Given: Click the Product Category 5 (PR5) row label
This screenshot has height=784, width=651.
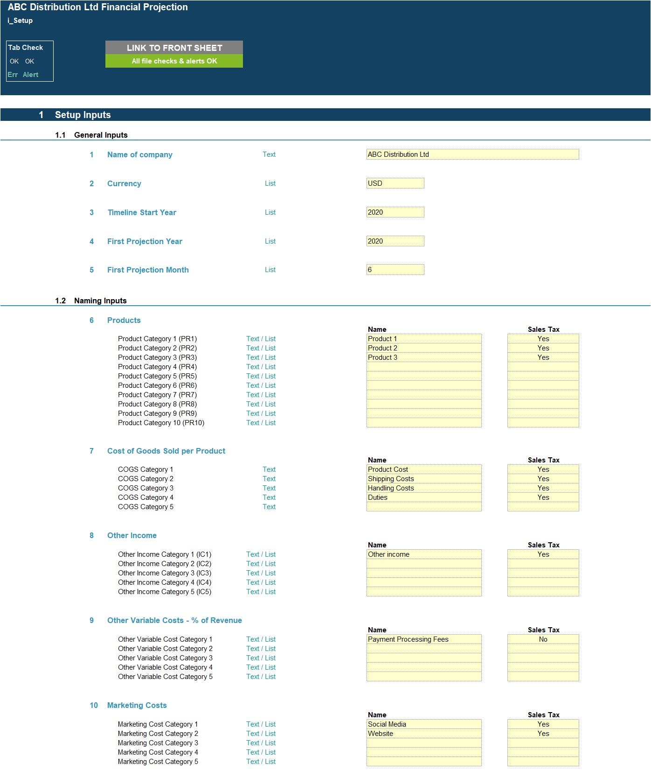Looking at the screenshot, I should pos(157,376).
